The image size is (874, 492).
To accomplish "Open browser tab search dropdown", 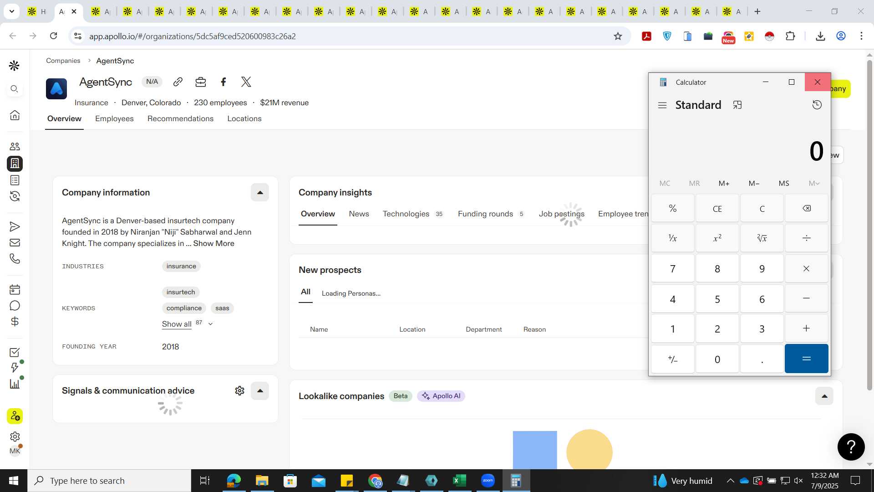I will tap(11, 11).
